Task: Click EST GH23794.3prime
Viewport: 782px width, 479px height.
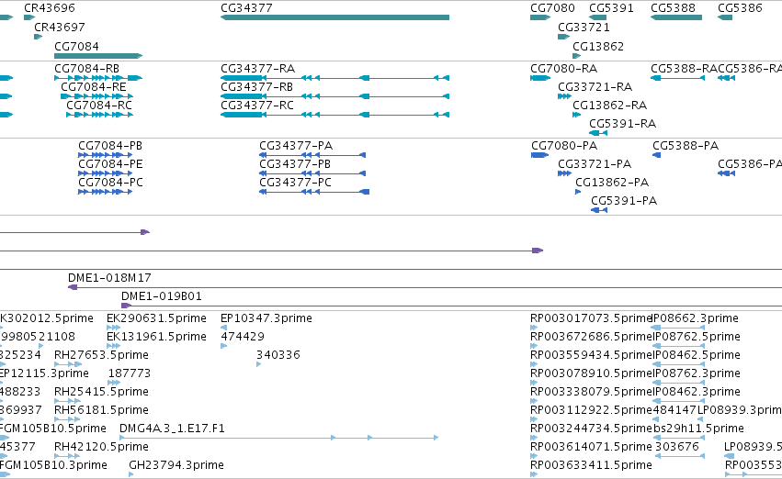Action: tap(176, 465)
